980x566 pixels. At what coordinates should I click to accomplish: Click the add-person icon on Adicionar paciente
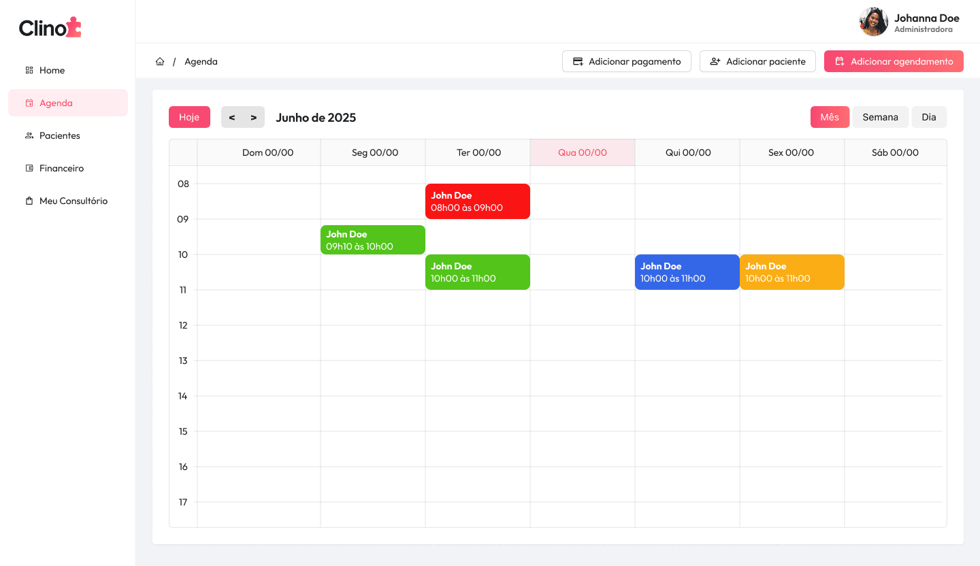(715, 61)
